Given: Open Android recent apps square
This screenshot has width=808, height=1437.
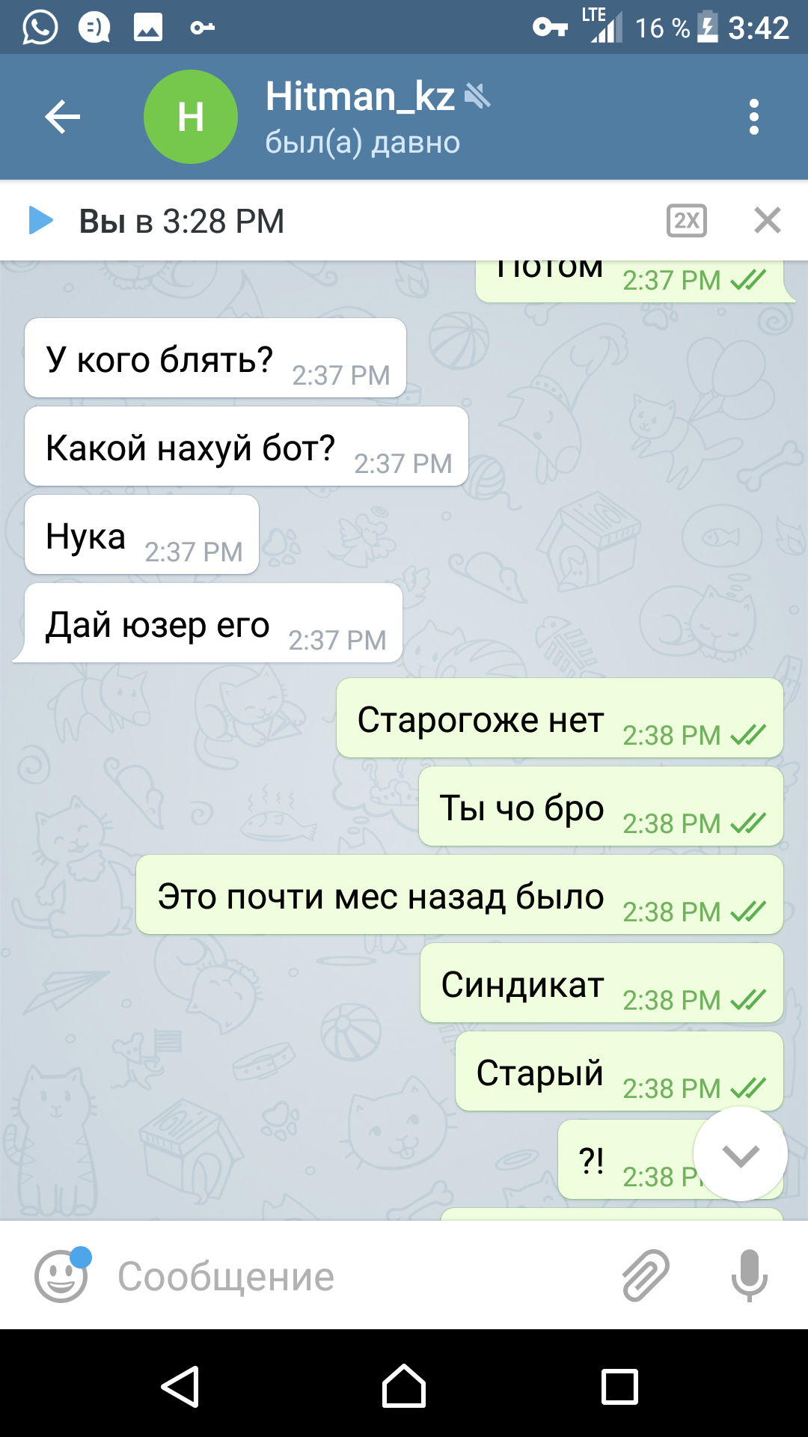Looking at the screenshot, I should coord(620,1387).
